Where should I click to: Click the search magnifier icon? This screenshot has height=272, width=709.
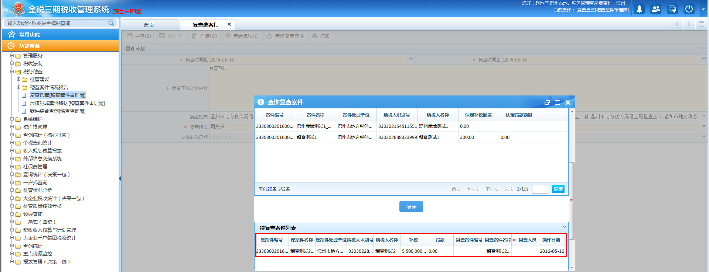111,23
